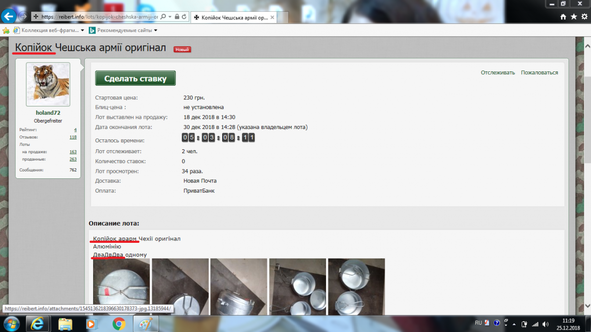The height and width of the screenshot is (332, 591).
Task: Open the browser Home page icon
Action: [563, 17]
